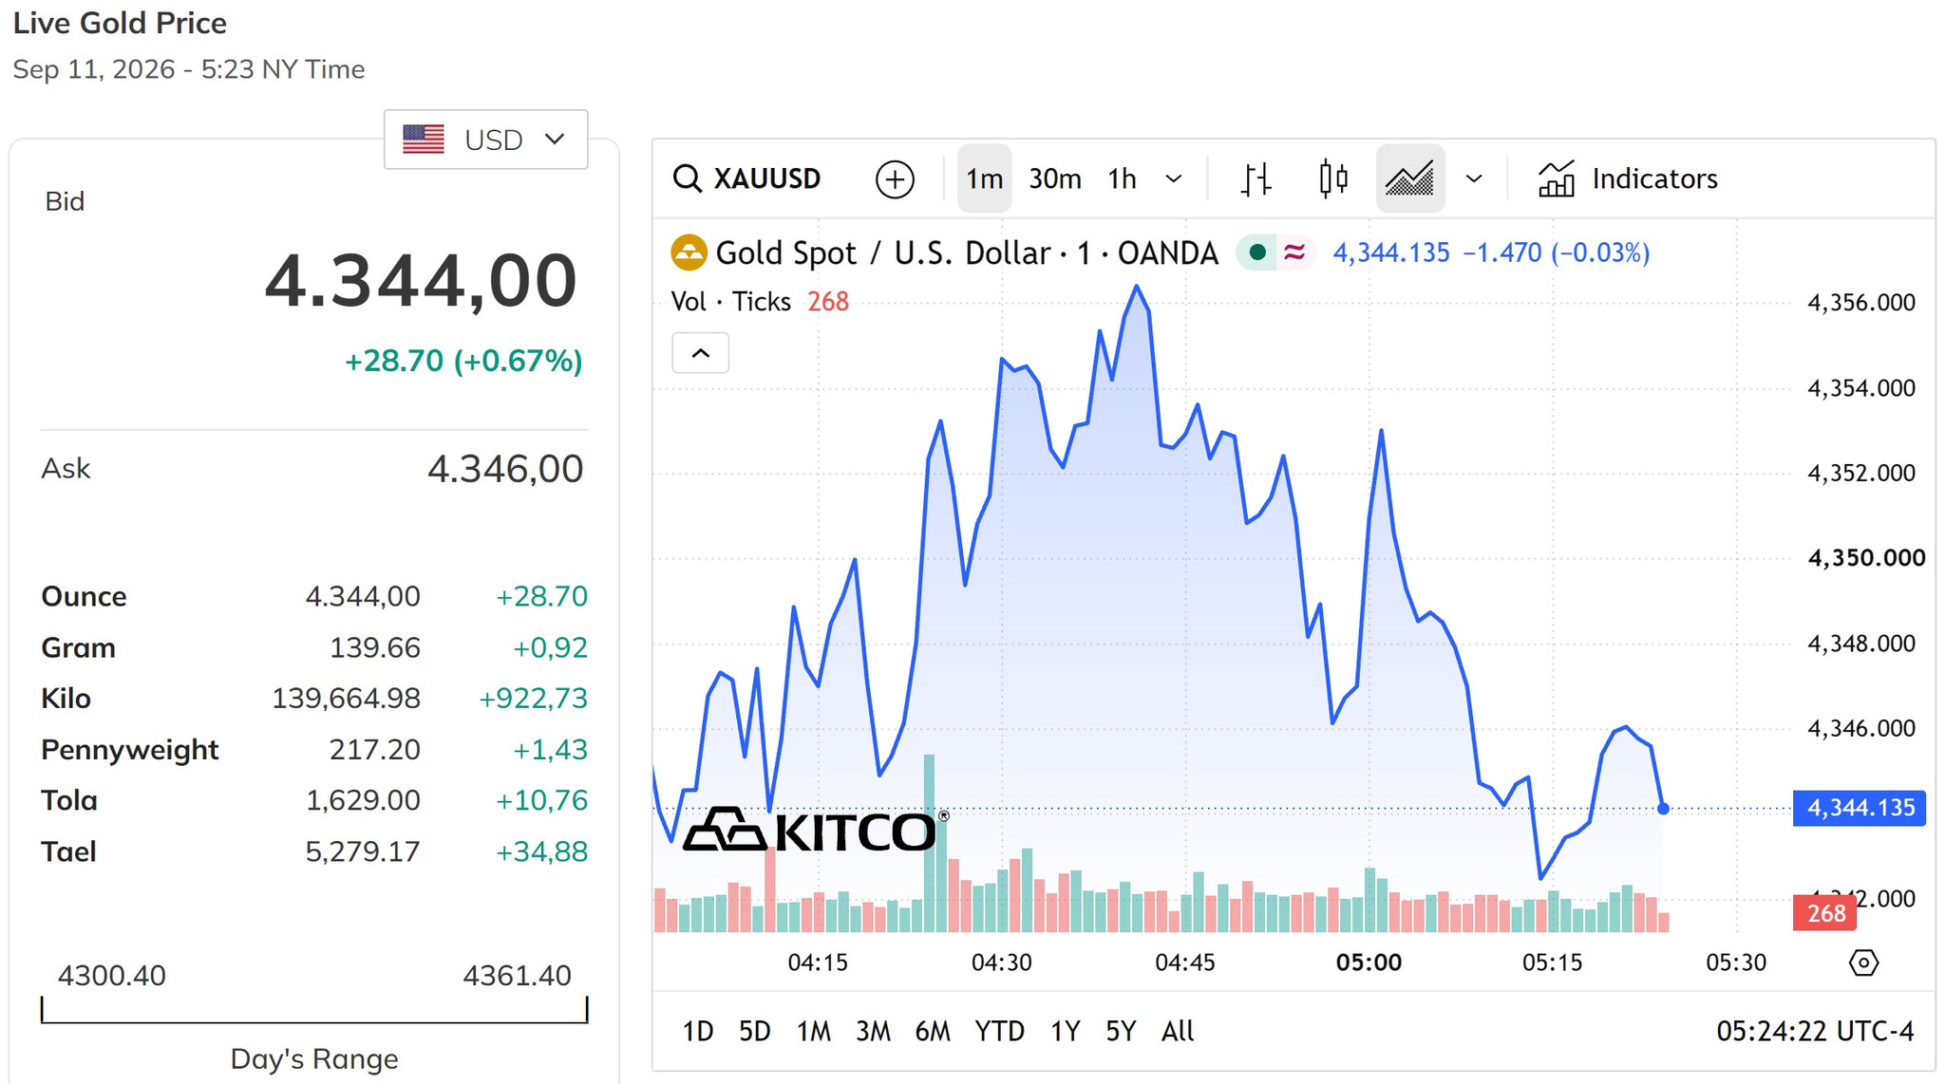The width and height of the screenshot is (1945, 1084).
Task: Toggle the 1m interval button
Action: click(984, 178)
